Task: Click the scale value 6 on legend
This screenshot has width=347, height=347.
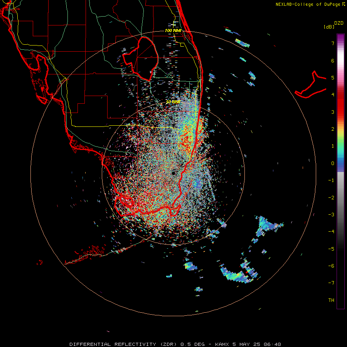Action: [333, 61]
